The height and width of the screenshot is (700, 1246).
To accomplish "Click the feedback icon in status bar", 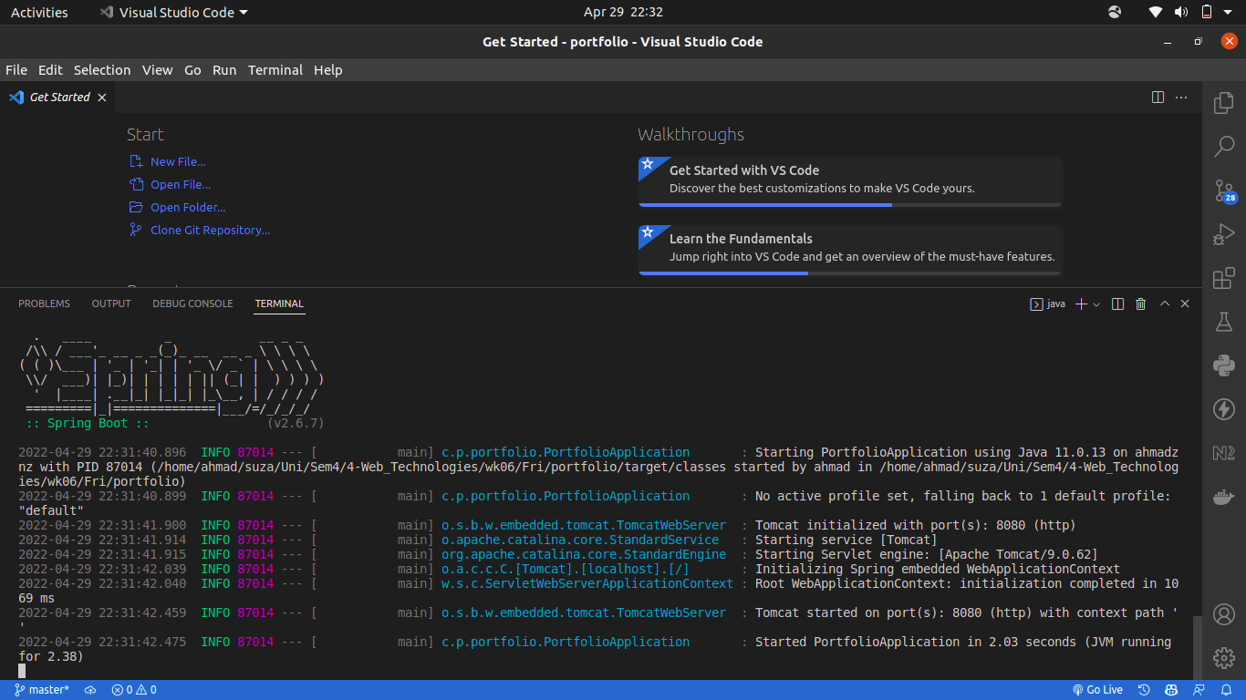I will (1199, 690).
